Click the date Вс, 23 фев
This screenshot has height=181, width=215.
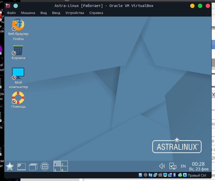click(199, 169)
